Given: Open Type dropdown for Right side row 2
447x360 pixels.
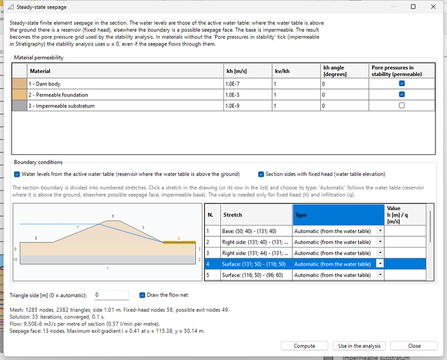Looking at the screenshot, I should [x=380, y=242].
